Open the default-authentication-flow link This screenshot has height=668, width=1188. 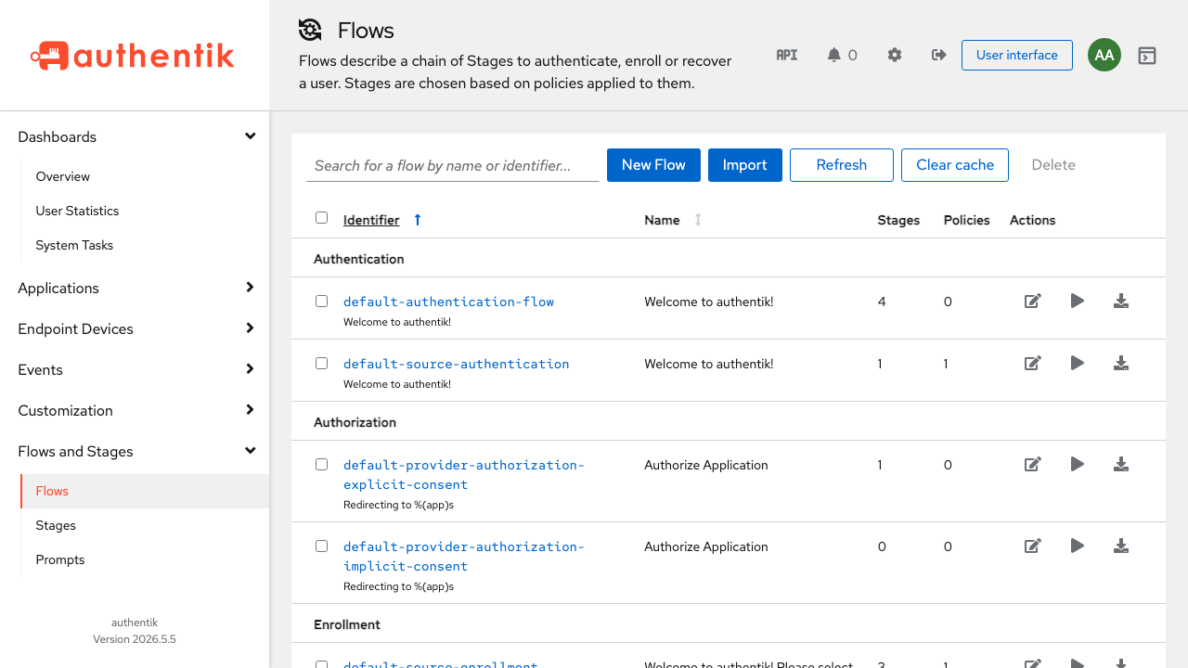(x=448, y=302)
